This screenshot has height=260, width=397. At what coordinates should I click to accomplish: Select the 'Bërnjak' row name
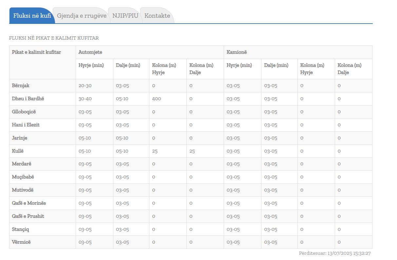[x=21, y=85]
